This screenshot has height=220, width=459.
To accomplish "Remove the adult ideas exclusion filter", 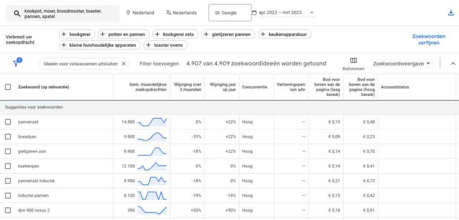I will click(124, 63).
